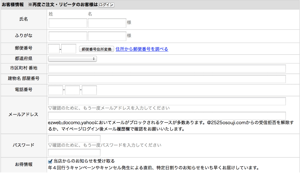Click the second 郵便番号 postal code box
The width and height of the screenshot is (300, 173).
(68, 49)
